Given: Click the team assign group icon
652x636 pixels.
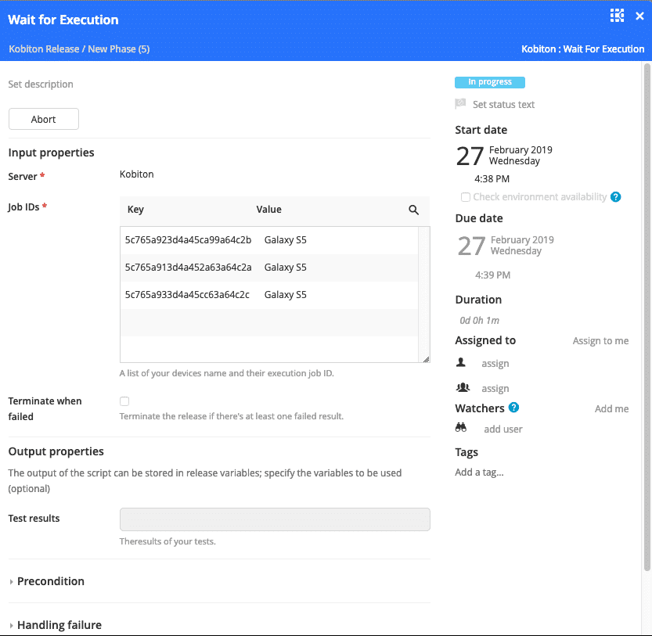Looking at the screenshot, I should pos(461,388).
